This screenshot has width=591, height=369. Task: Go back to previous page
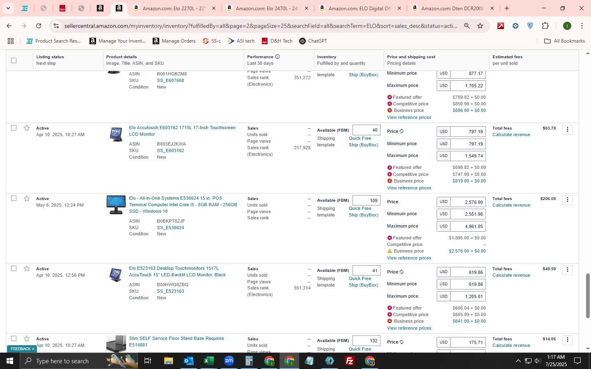[x=9, y=26]
